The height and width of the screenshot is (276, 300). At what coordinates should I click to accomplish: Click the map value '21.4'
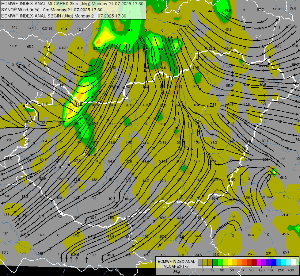tap(285, 215)
